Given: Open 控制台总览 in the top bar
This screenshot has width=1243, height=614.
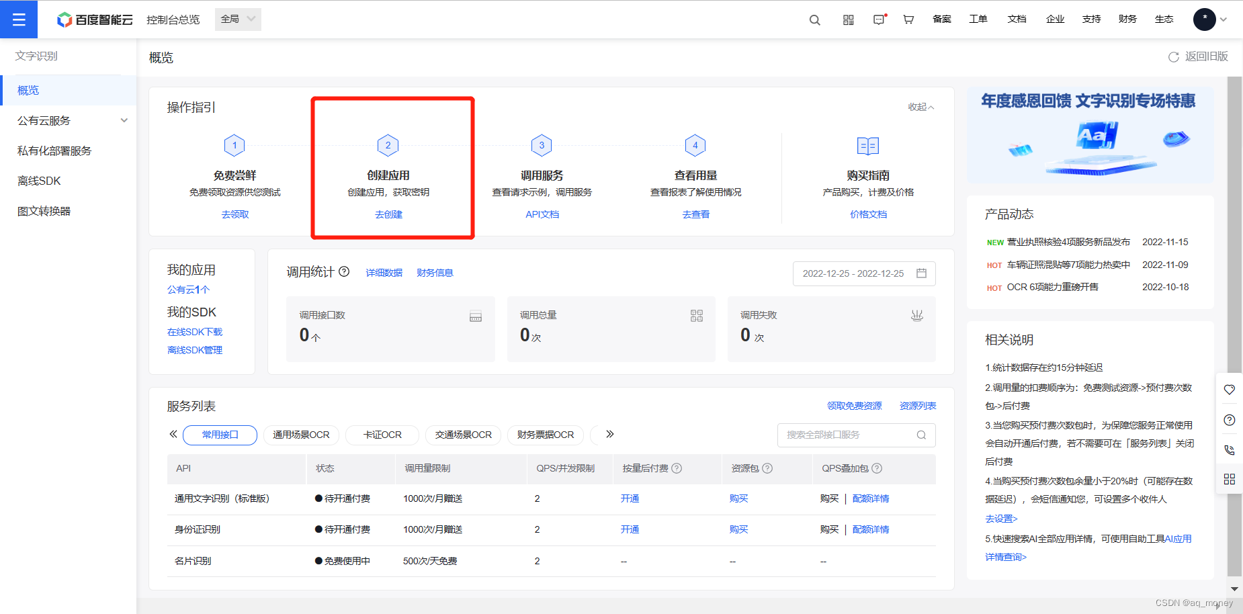Looking at the screenshot, I should point(173,19).
